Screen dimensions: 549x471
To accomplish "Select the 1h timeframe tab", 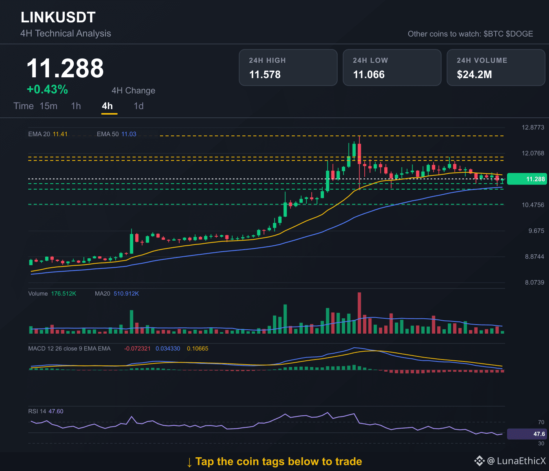I will 76,106.
